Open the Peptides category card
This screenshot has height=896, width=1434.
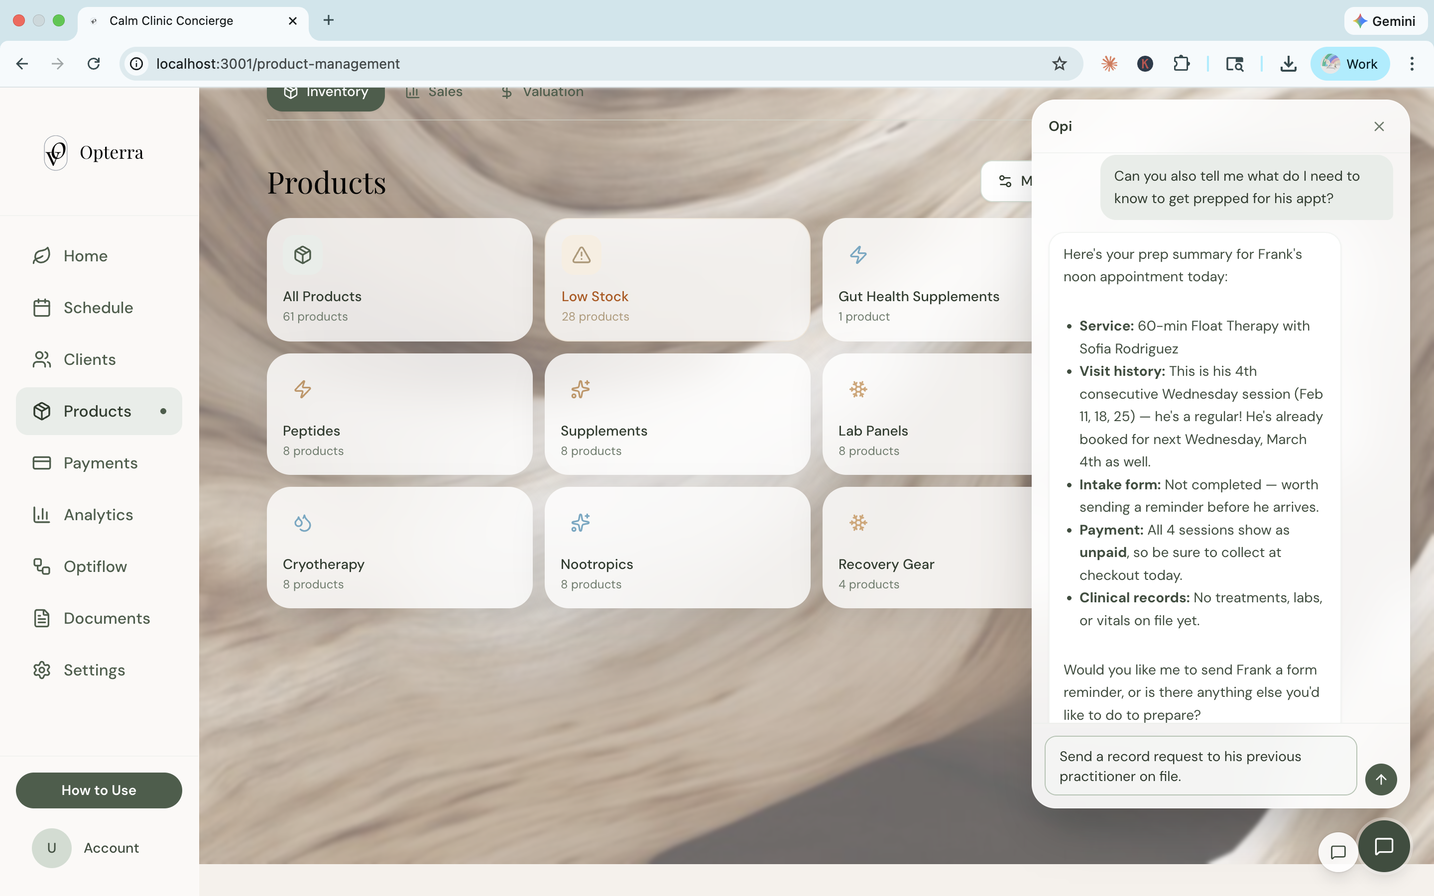pos(399,414)
